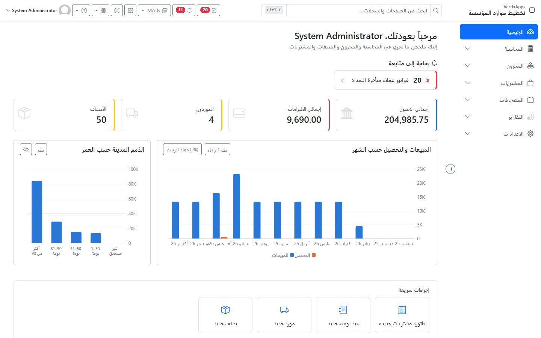Click the bank icon on إجمالي الأصول card
This screenshot has height=338, width=541.
[347, 113]
